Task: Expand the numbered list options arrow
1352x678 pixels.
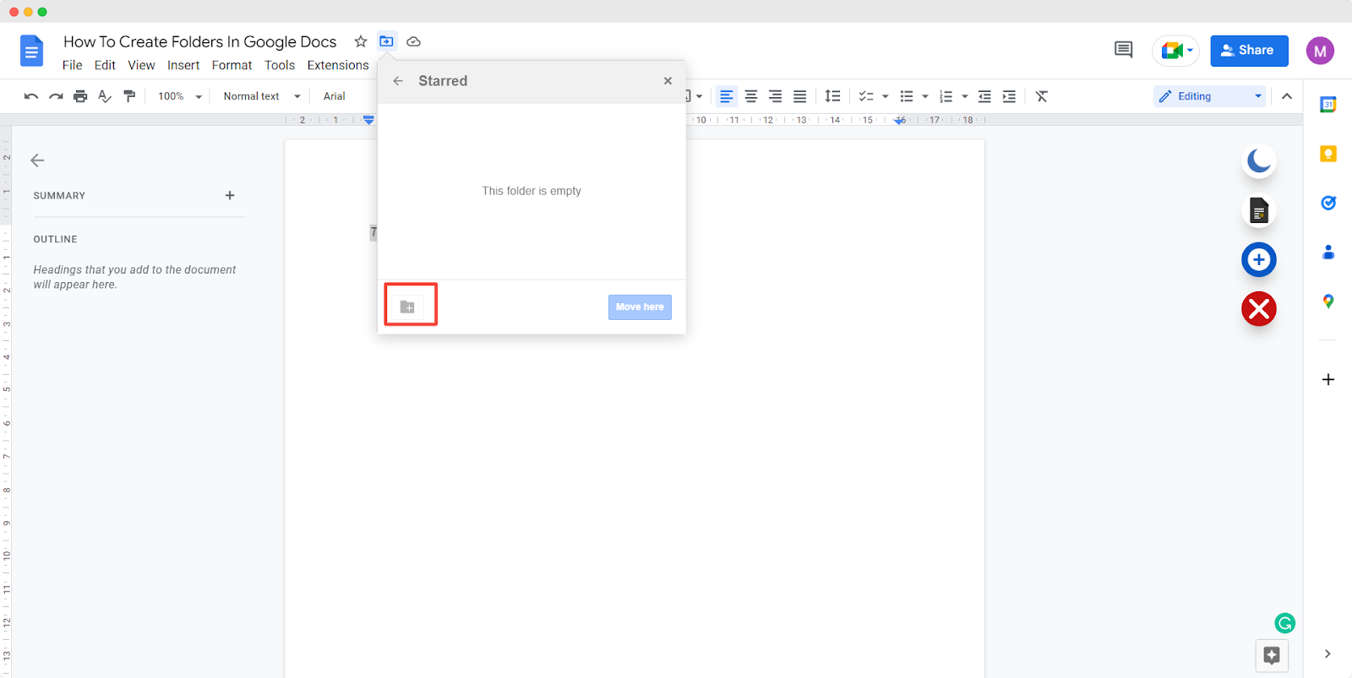Action: (965, 96)
